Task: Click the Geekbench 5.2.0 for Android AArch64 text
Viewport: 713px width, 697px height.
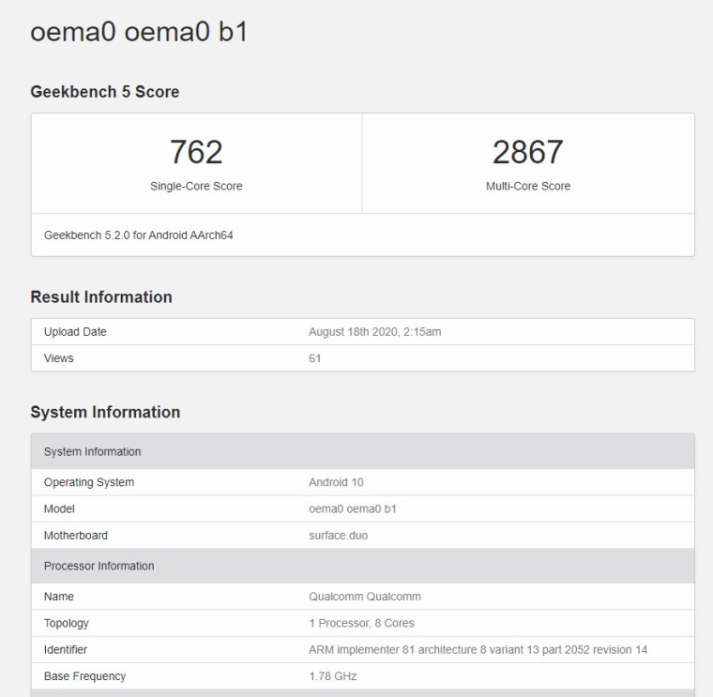Action: click(138, 235)
